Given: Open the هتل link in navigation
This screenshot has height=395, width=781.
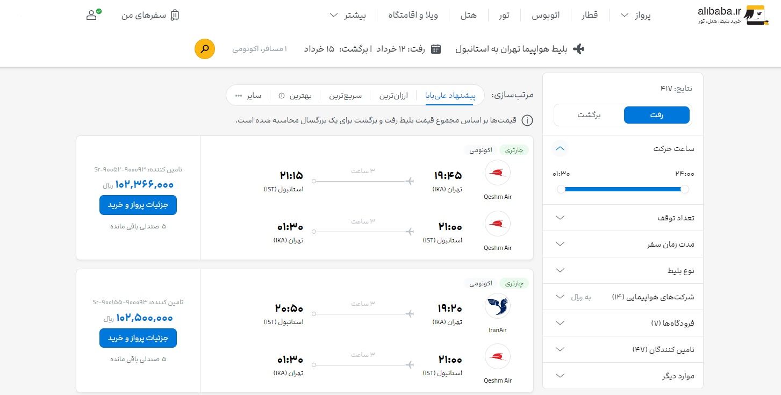Looking at the screenshot, I should (468, 15).
